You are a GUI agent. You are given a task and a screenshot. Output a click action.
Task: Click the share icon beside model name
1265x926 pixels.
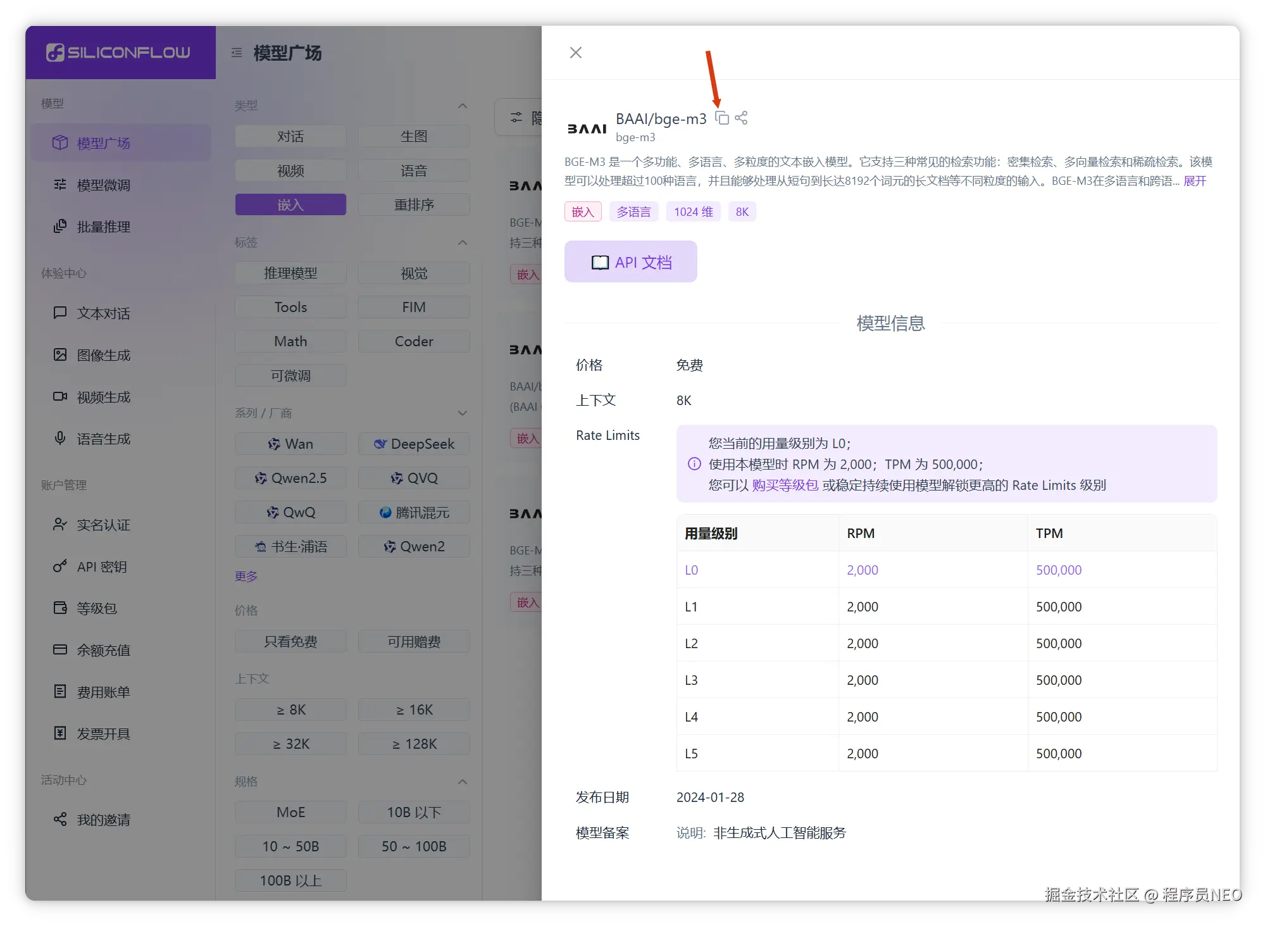coord(741,118)
